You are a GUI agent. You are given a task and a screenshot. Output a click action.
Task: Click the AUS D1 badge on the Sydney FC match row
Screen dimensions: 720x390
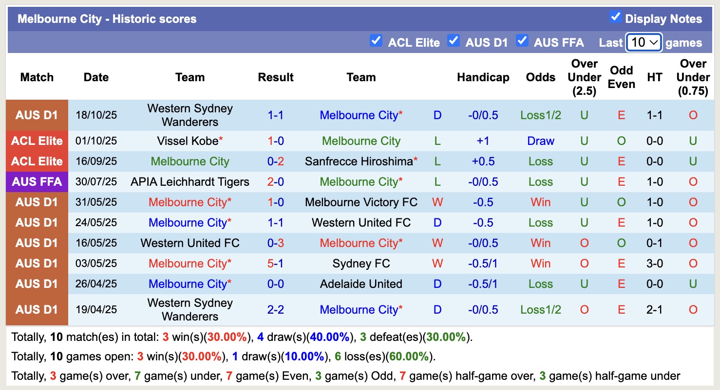[37, 264]
